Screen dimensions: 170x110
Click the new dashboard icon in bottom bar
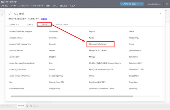coord(31,106)
